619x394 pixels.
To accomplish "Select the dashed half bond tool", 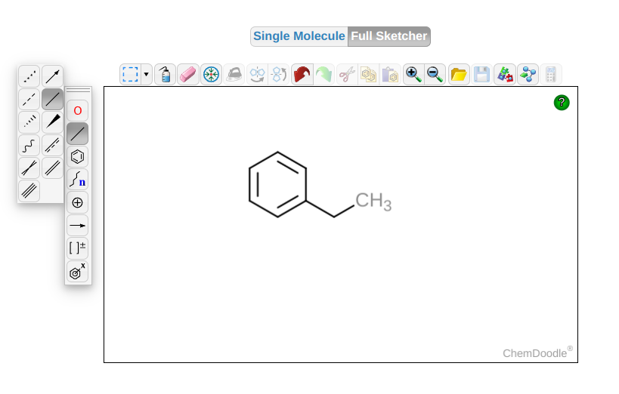I will [x=29, y=100].
